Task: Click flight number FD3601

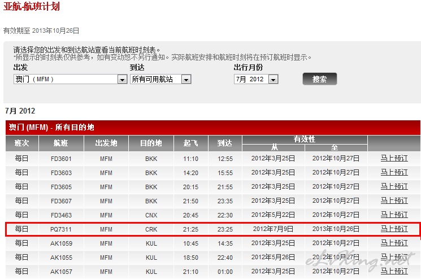Action: [x=61, y=159]
